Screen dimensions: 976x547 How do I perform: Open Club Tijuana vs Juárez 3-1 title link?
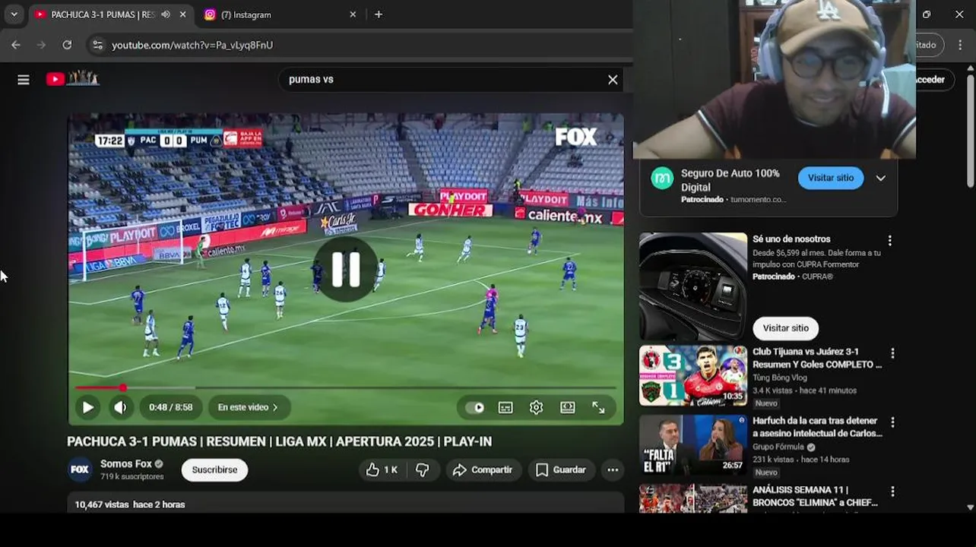click(x=817, y=358)
